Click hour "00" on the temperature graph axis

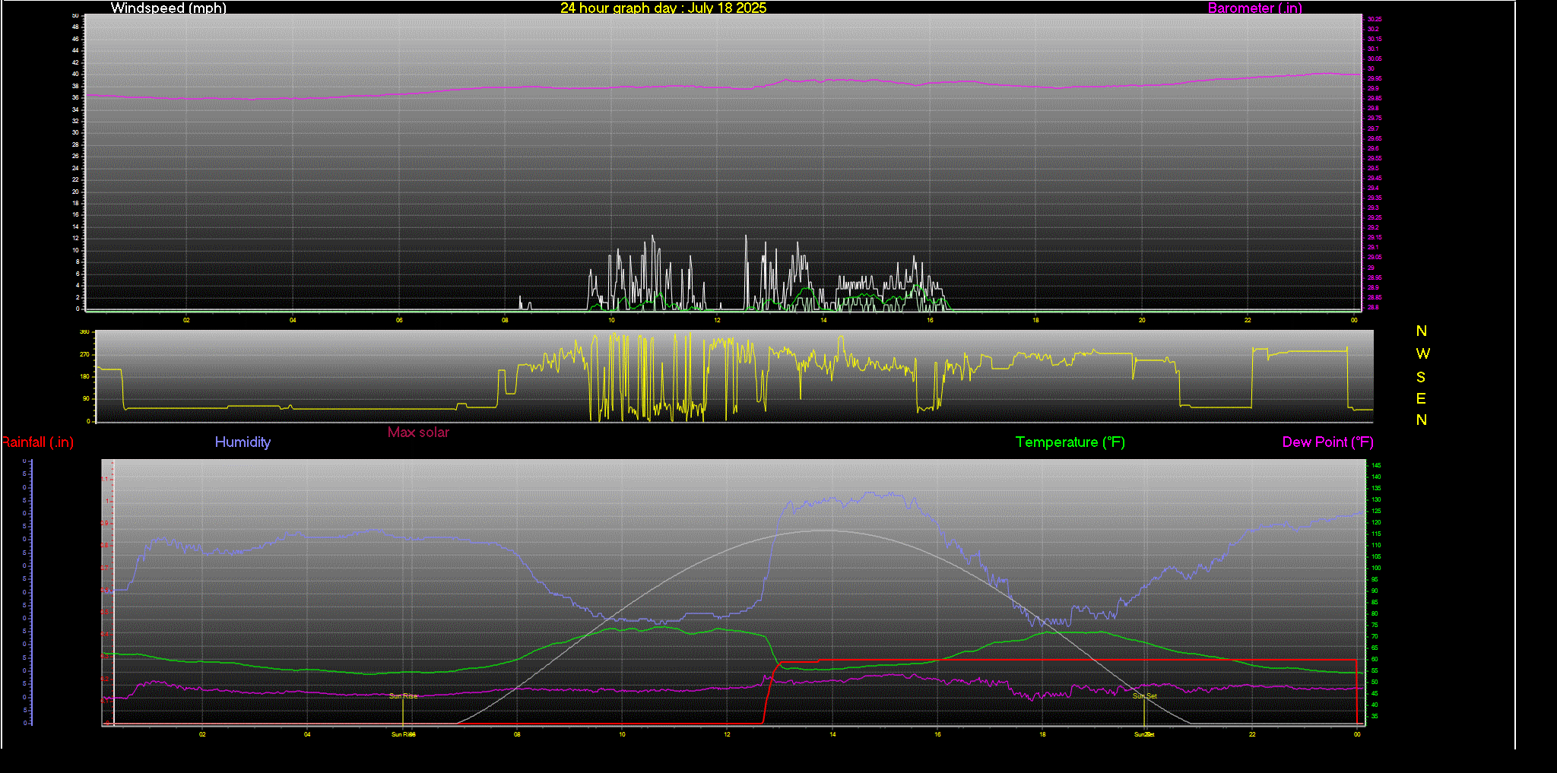[1357, 734]
